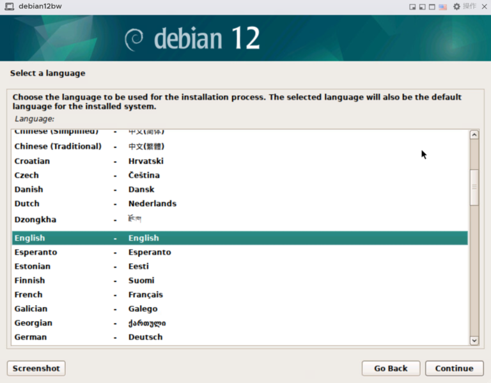Click the first window layout icon in title bar
Screen dimensions: 491x383
(x=412, y=6)
